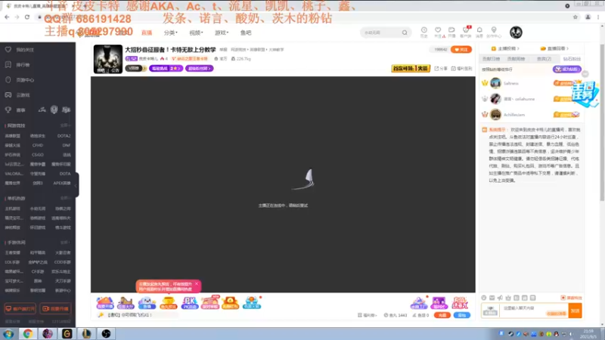Open 直播回看 link above chat panel
605x340 pixels.
coord(554,48)
